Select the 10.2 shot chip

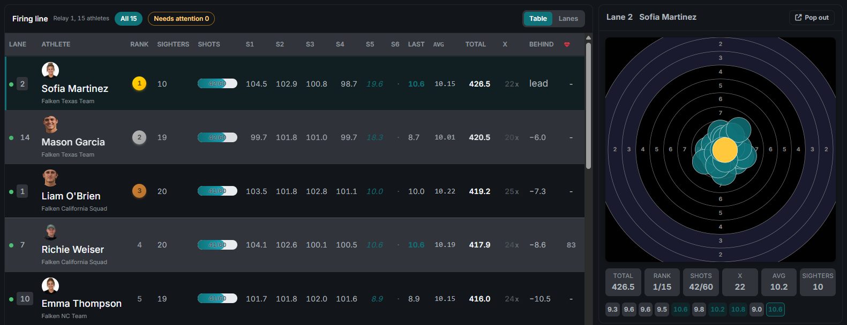tap(717, 309)
